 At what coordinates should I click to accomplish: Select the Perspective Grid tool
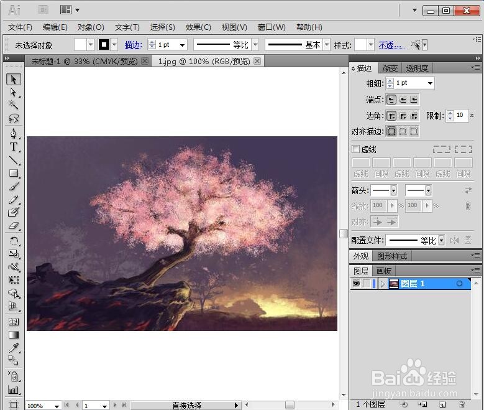[x=14, y=306]
